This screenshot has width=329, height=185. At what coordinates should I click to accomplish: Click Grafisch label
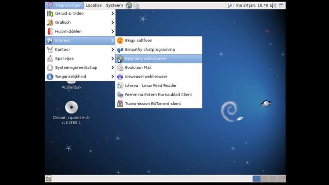pyautogui.click(x=63, y=23)
